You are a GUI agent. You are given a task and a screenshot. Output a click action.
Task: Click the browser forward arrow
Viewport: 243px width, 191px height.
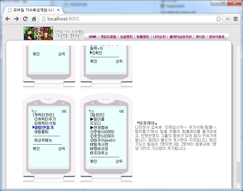click(x=17, y=19)
